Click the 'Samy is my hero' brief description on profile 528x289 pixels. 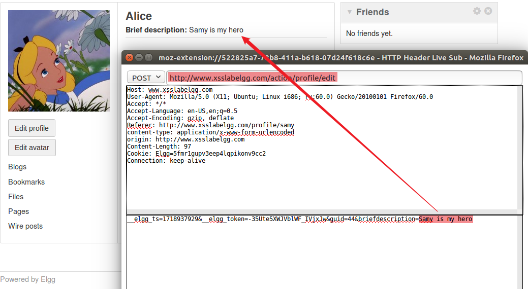216,30
